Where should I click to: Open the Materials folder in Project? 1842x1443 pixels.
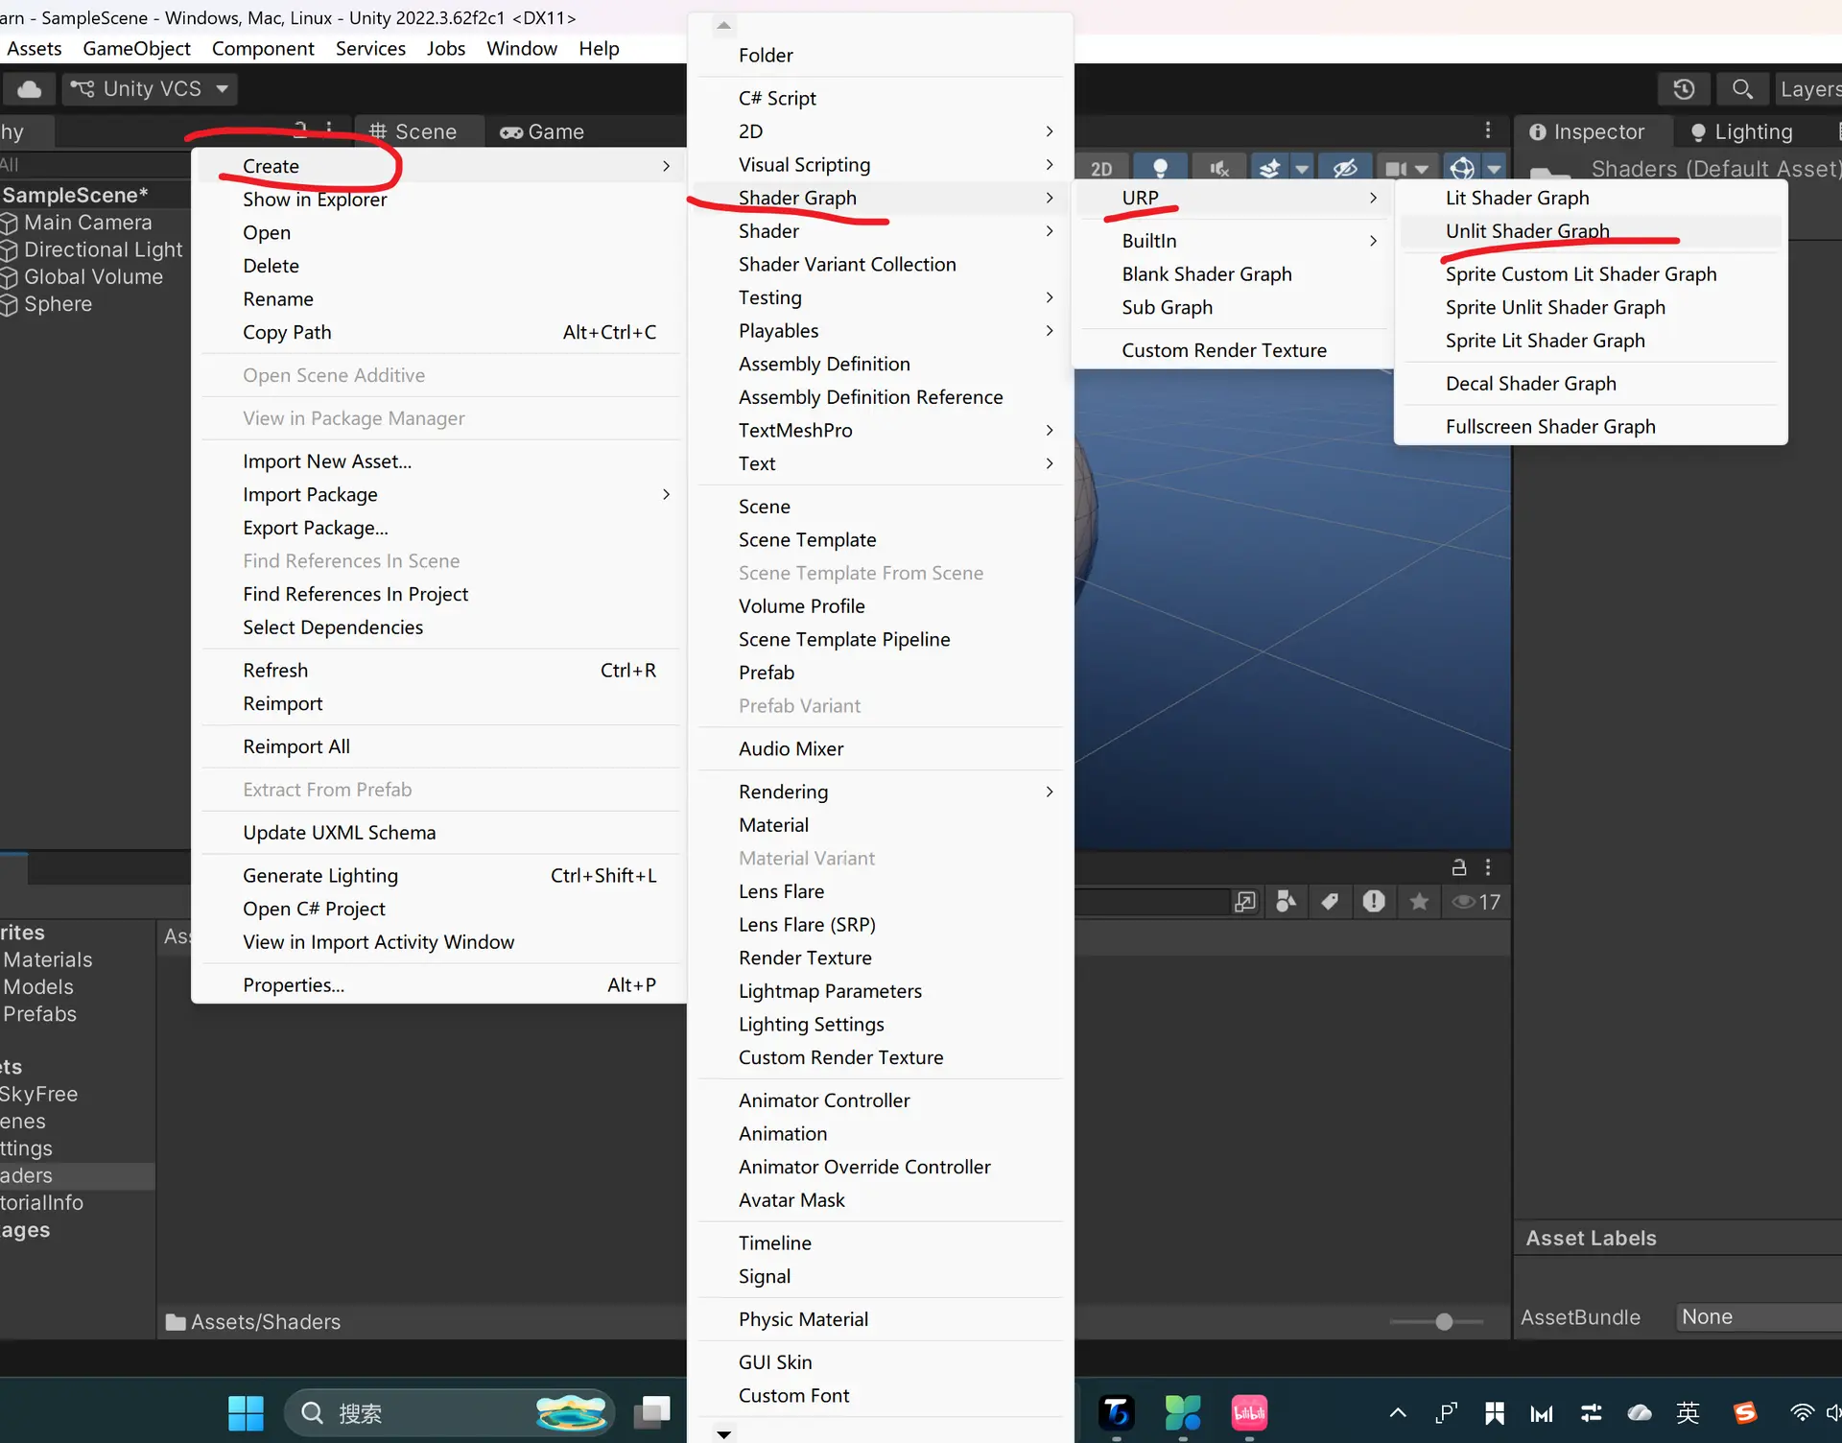tap(47, 959)
